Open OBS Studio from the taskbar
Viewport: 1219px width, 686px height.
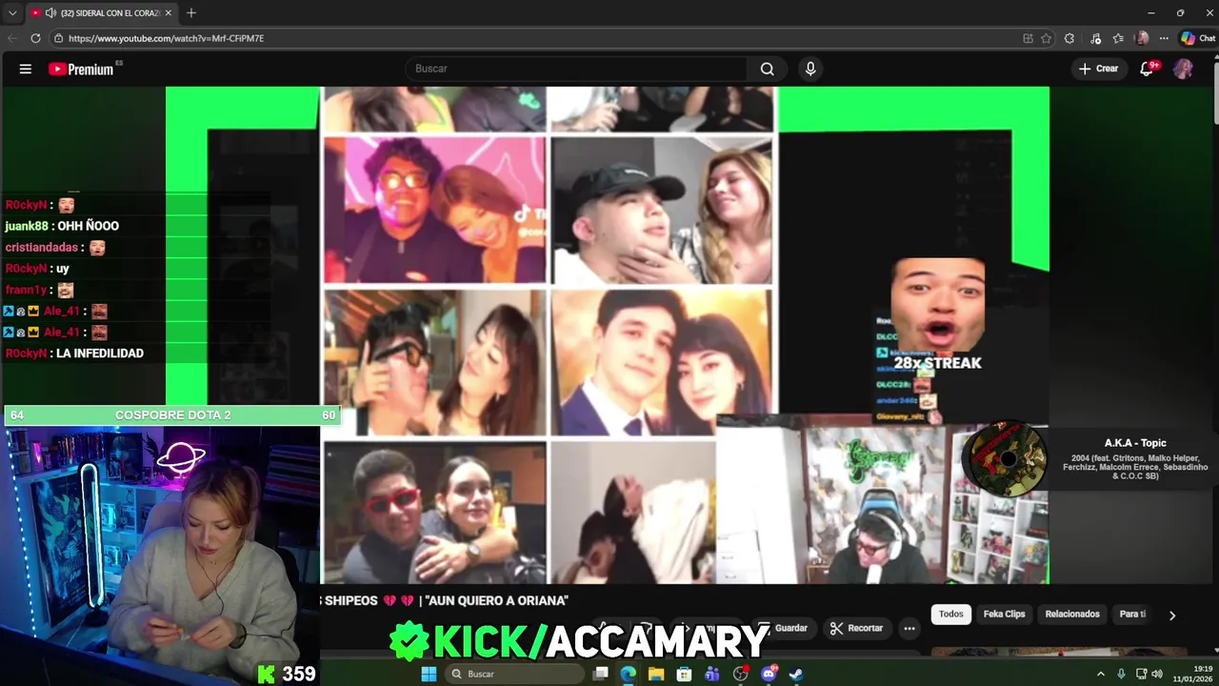pos(740,674)
